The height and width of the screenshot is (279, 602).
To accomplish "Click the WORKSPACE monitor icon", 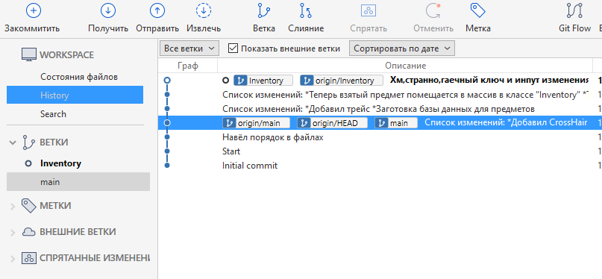I will point(29,55).
